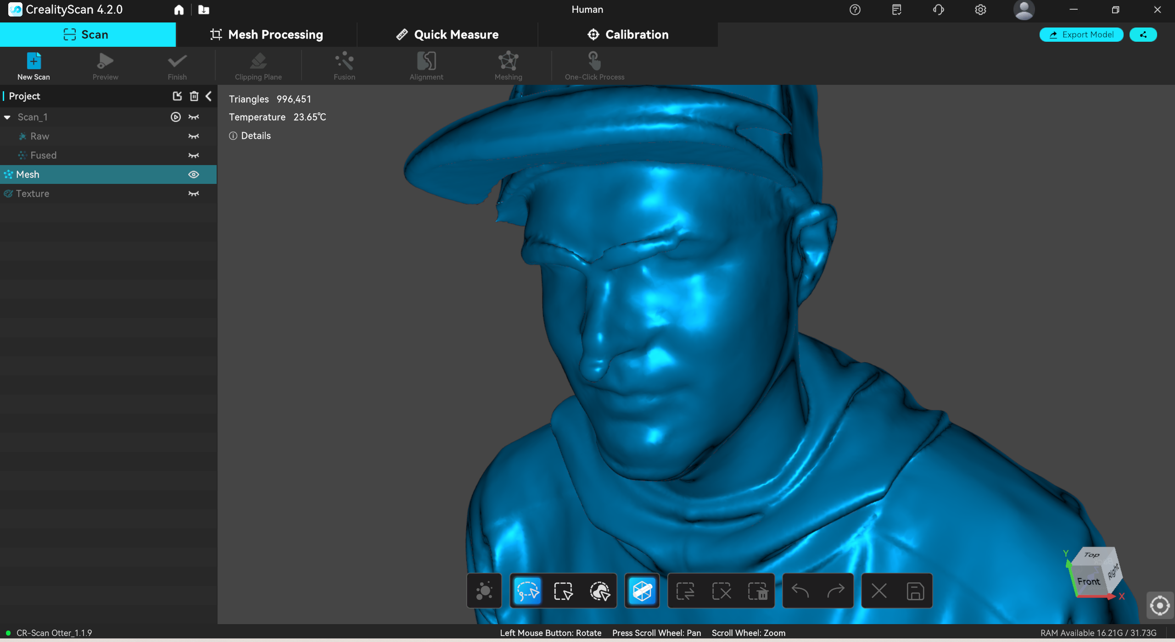This screenshot has width=1175, height=642.
Task: Hide the Mesh layer with eye icon
Action: [x=194, y=174]
